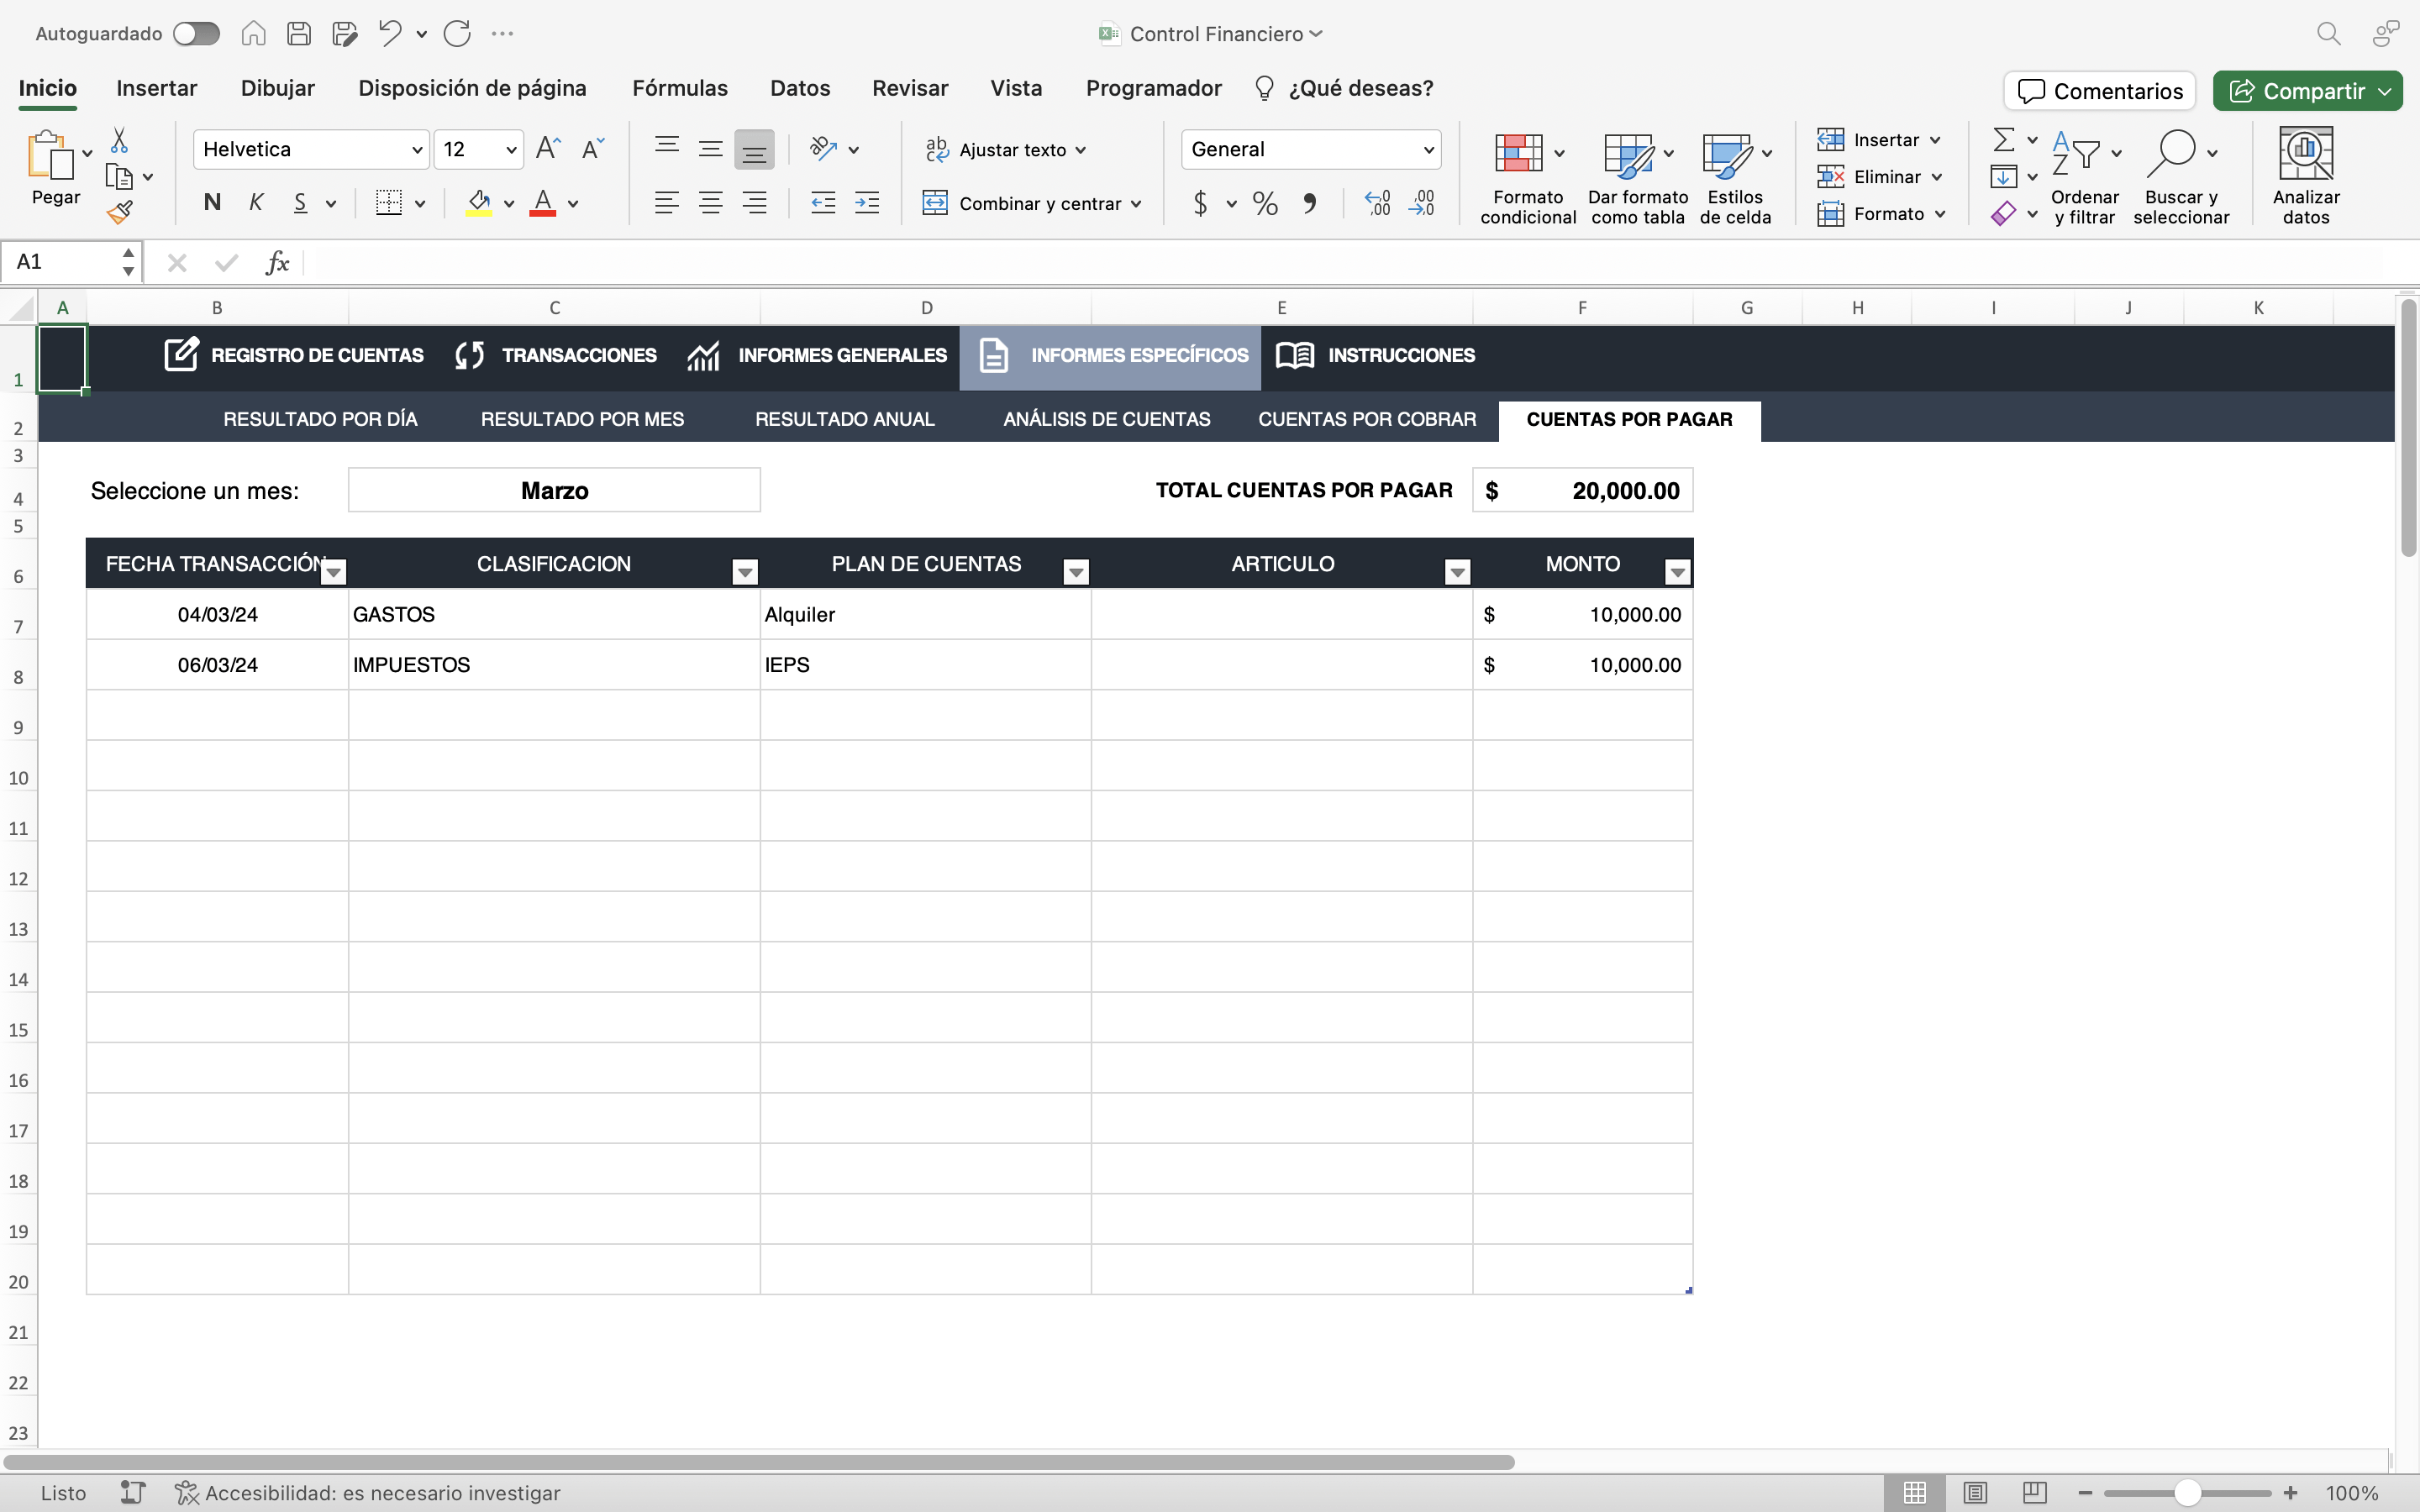Viewport: 2420px width, 1512px height.
Task: Toggle the Autoguardado switch
Action: click(x=196, y=34)
